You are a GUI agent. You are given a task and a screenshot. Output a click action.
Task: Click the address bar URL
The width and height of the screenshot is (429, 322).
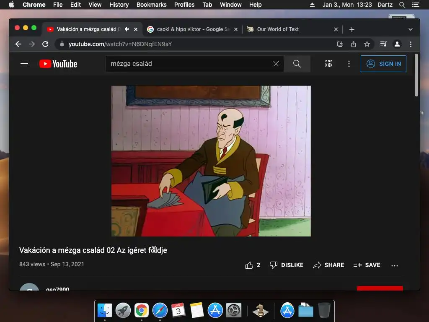point(120,44)
